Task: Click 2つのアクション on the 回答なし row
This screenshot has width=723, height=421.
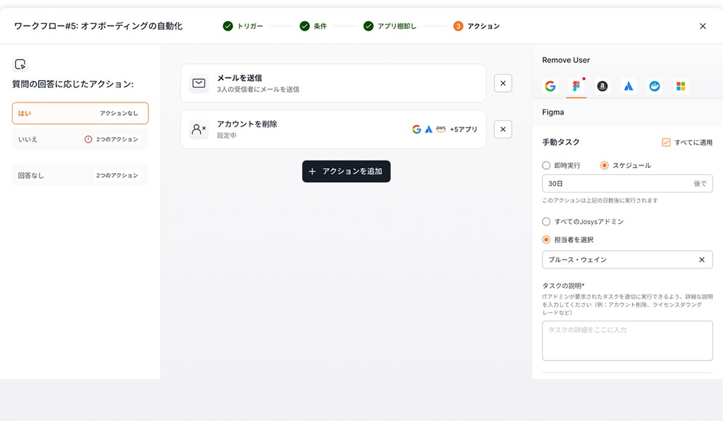Action: pyautogui.click(x=117, y=176)
